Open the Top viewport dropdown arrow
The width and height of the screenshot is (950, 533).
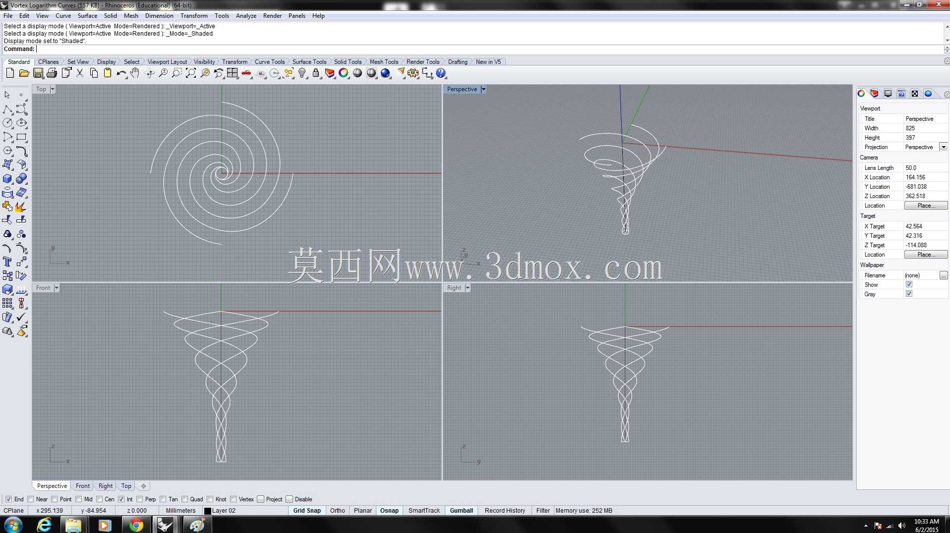53,89
